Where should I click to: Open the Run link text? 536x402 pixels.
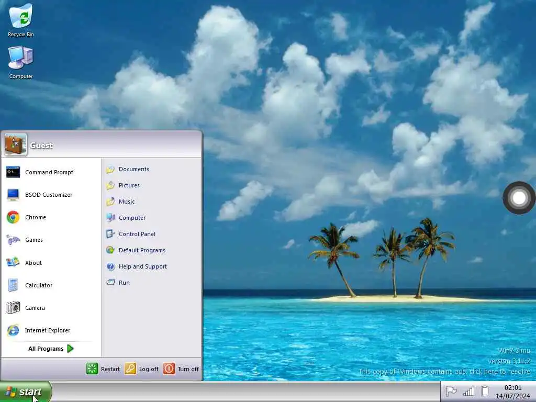[124, 283]
